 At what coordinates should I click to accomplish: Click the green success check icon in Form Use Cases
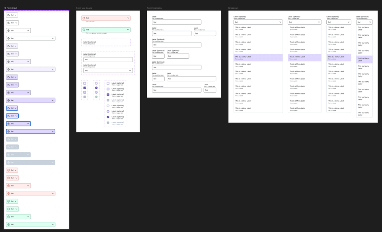coord(84,30)
